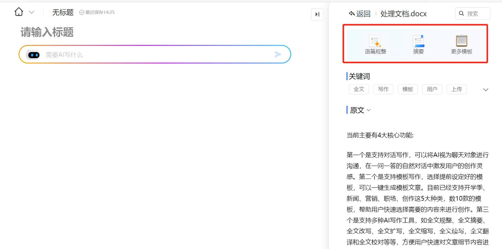
Task: Send the AI prompt with the paper-plane icon
Action: 278,54
